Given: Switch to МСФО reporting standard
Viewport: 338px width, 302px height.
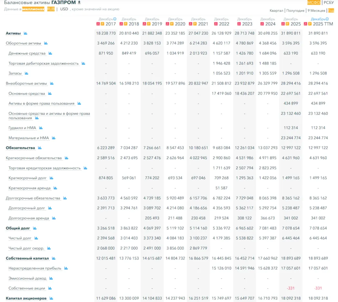Looking at the screenshot, I should [314, 2].
